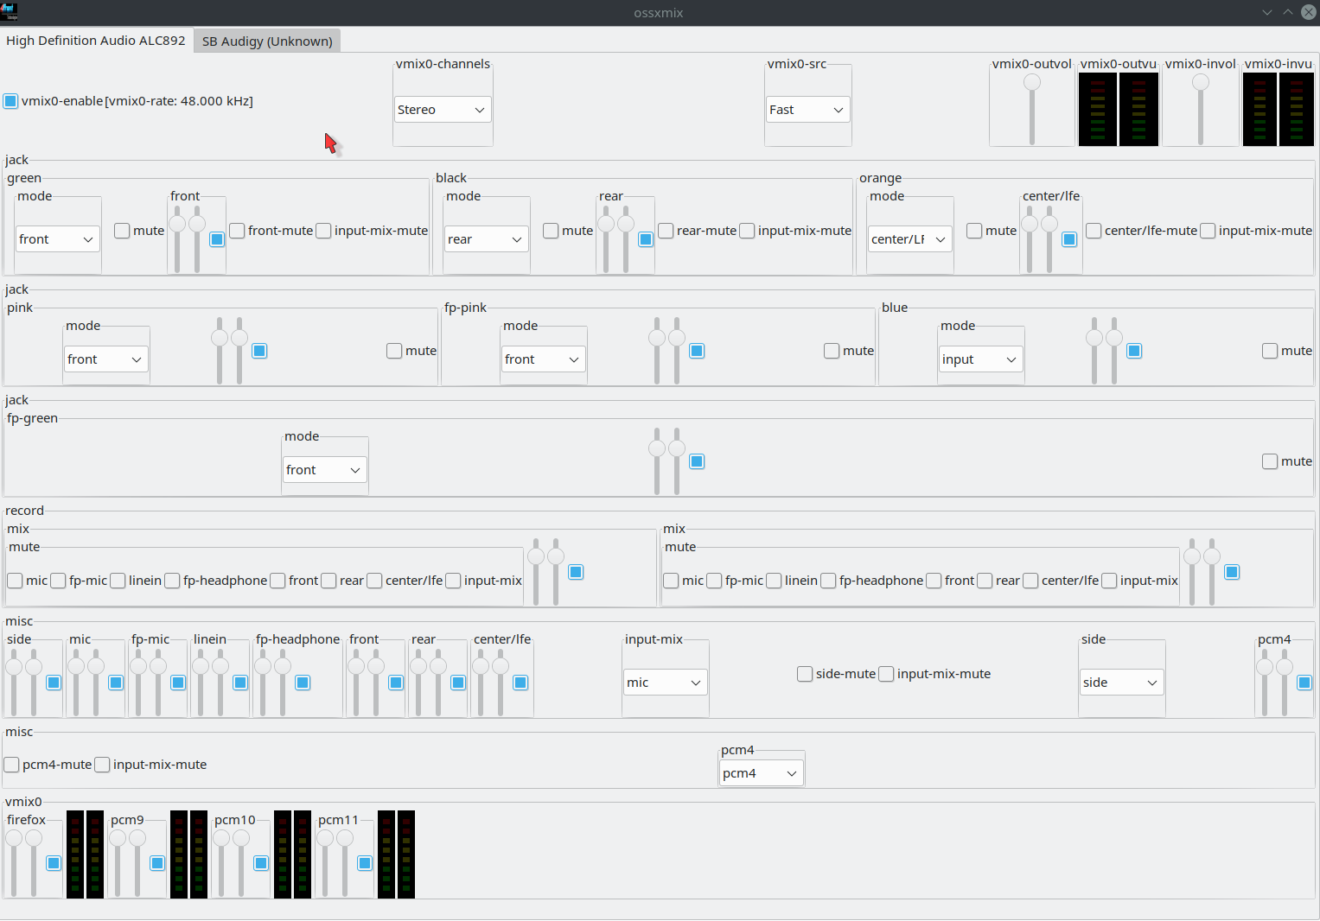Check the pcm4-mute checkbox

(12, 765)
